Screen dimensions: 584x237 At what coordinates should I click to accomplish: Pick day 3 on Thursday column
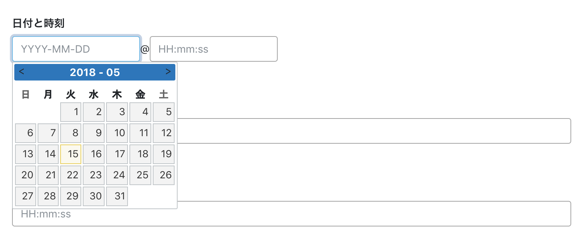(x=117, y=112)
